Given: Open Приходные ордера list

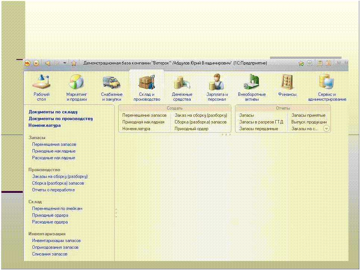Looking at the screenshot, I should coord(50,215).
